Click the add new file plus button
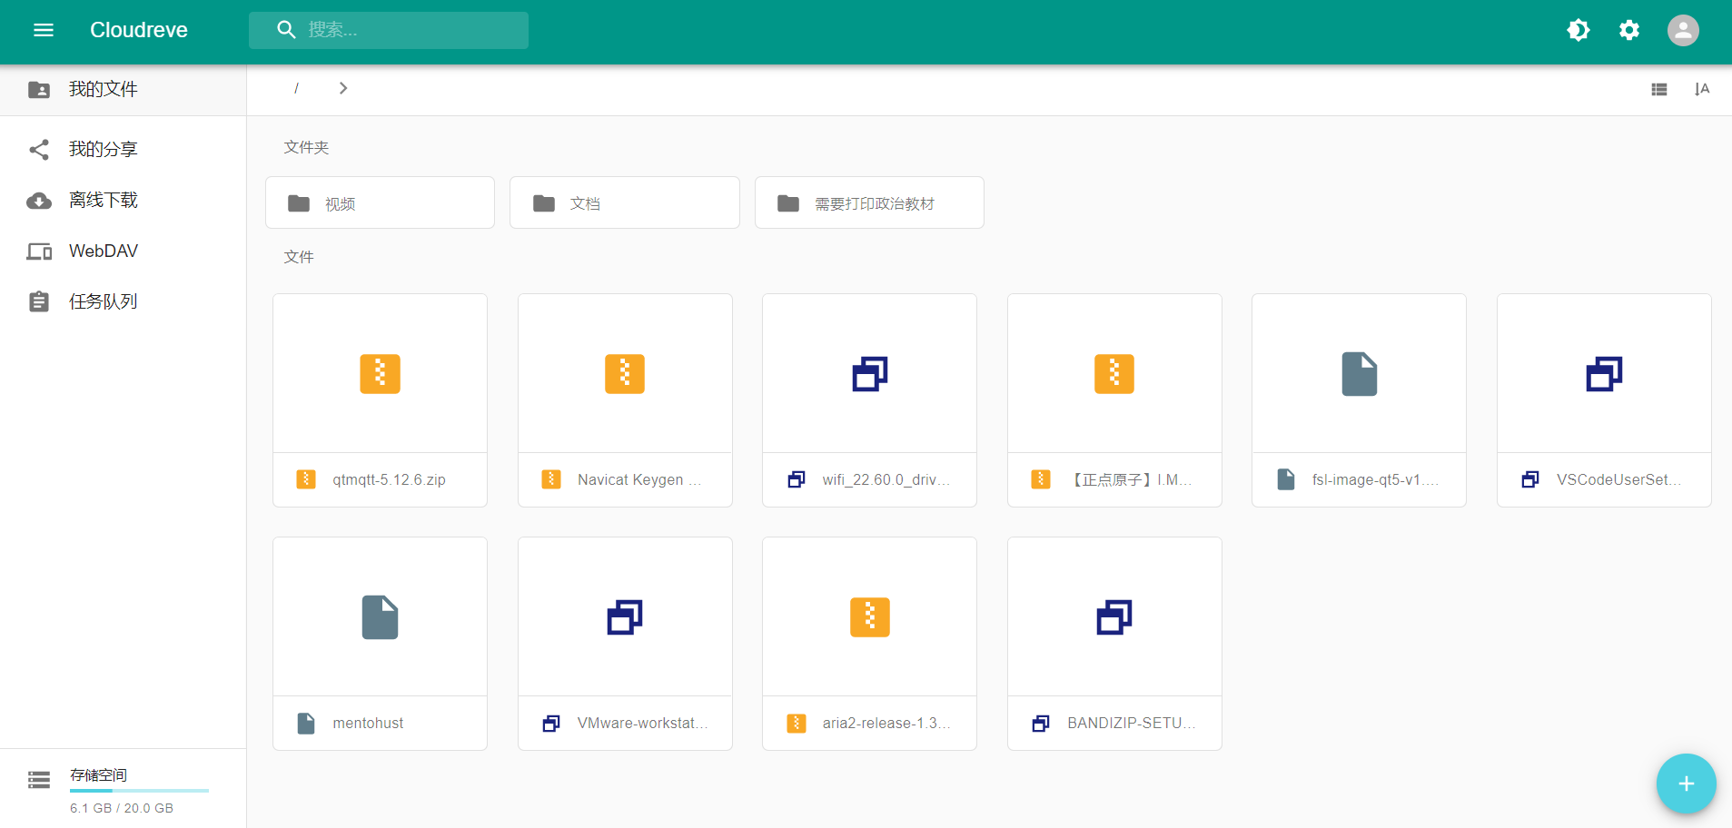Screen dimensions: 1732x828 pos(1686,784)
